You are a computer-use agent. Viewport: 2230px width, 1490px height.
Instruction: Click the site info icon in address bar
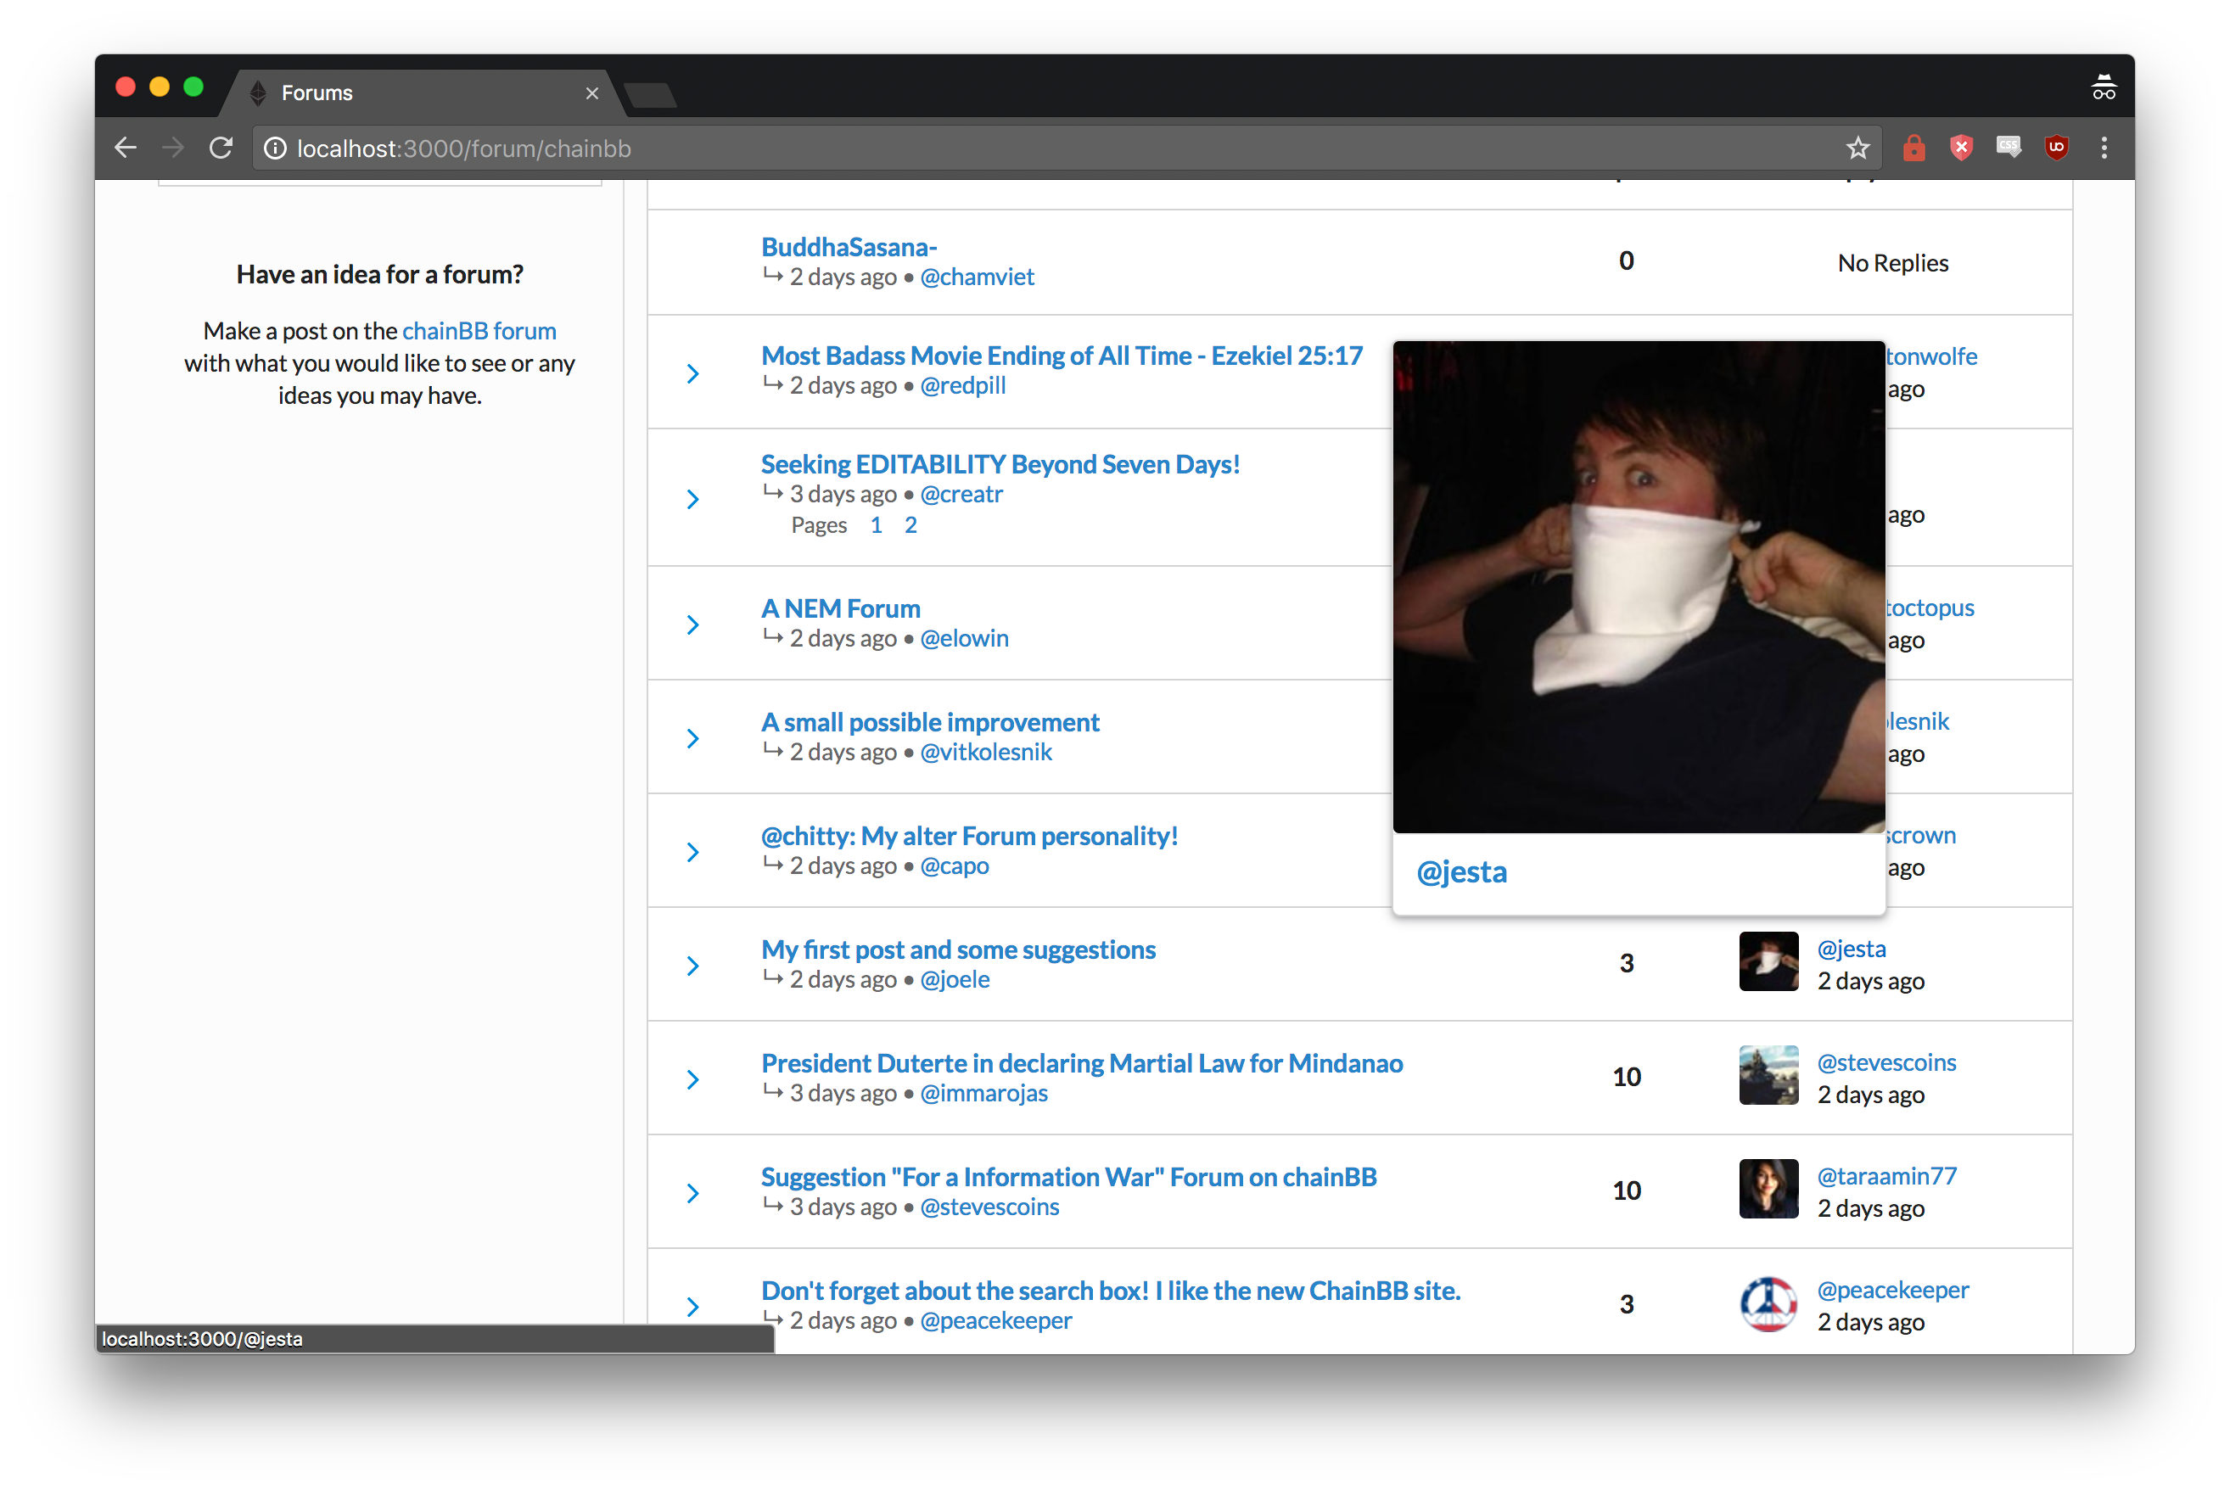tap(276, 148)
